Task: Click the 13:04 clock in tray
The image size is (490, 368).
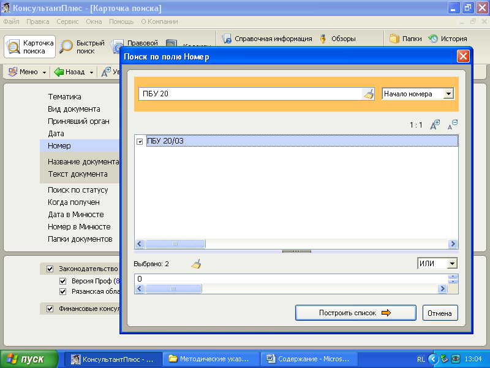Action: [473, 359]
